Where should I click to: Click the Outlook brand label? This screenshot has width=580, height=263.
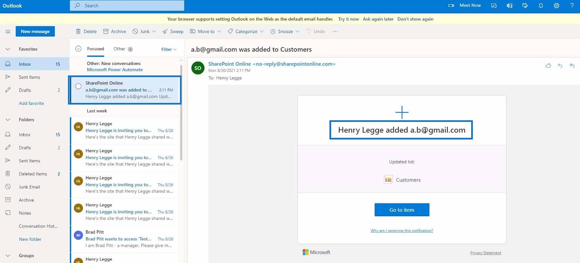click(x=12, y=5)
